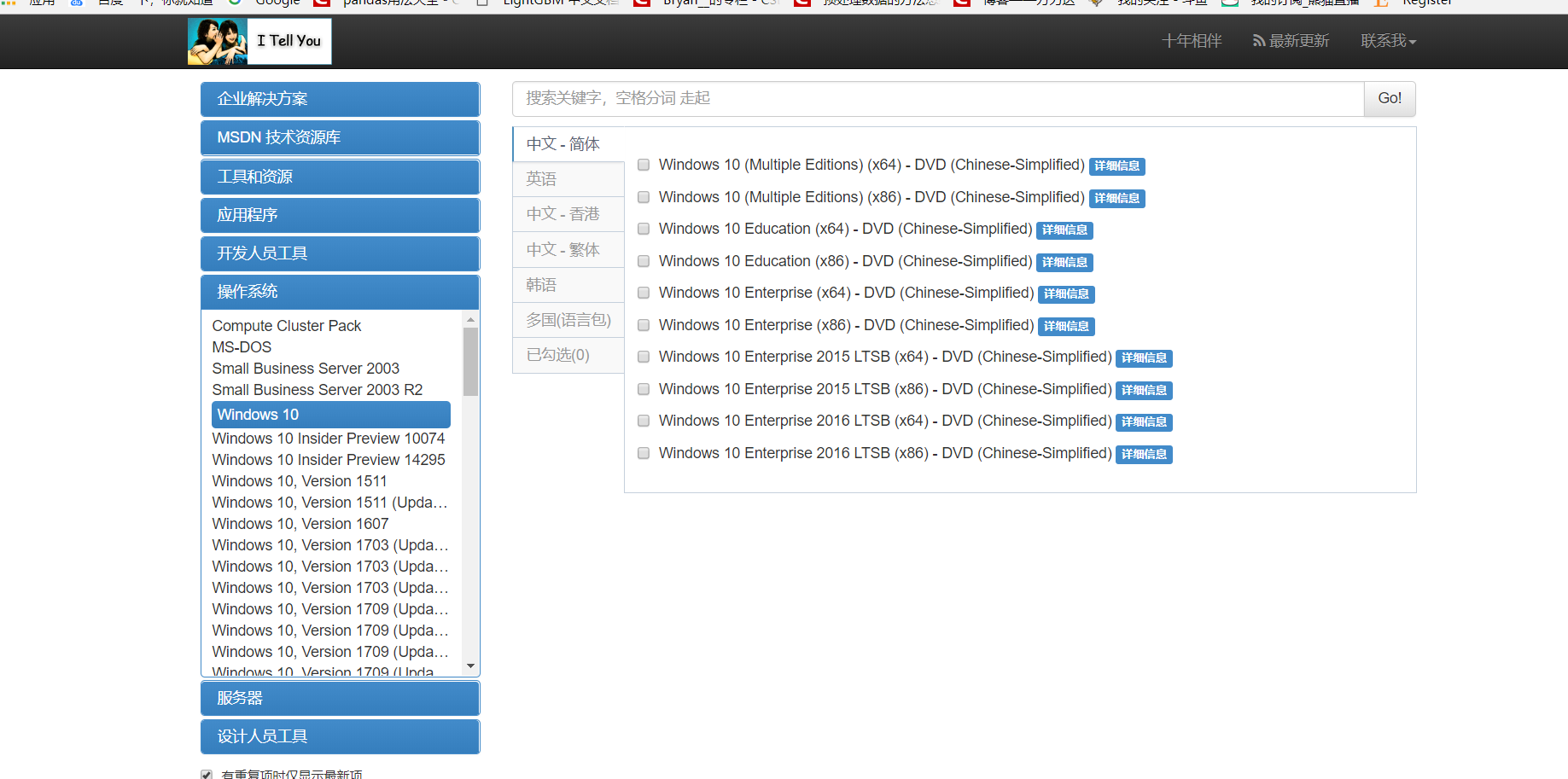1568x779 pixels.
Task: Open the 最新更新 RSS link
Action: click(1291, 41)
